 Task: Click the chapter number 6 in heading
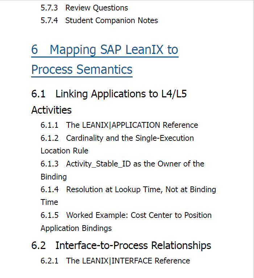pos(35,50)
